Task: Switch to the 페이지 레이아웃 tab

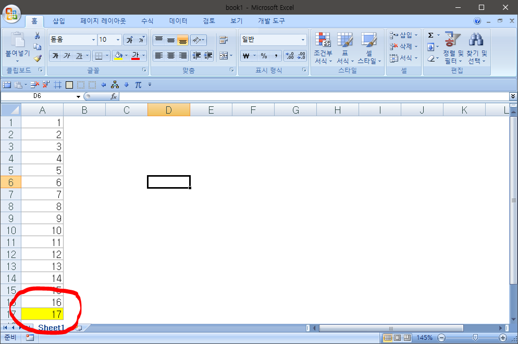Action: tap(103, 21)
